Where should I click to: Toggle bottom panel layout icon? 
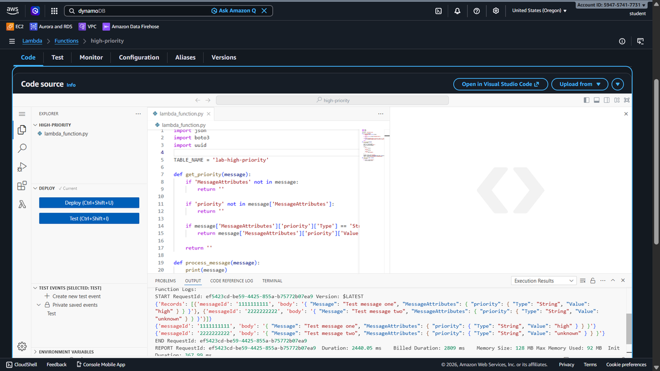click(x=597, y=101)
